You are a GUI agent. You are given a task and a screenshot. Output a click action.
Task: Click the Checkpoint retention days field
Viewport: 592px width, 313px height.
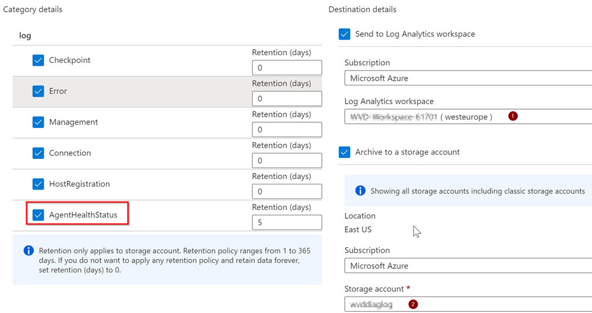[287, 68]
